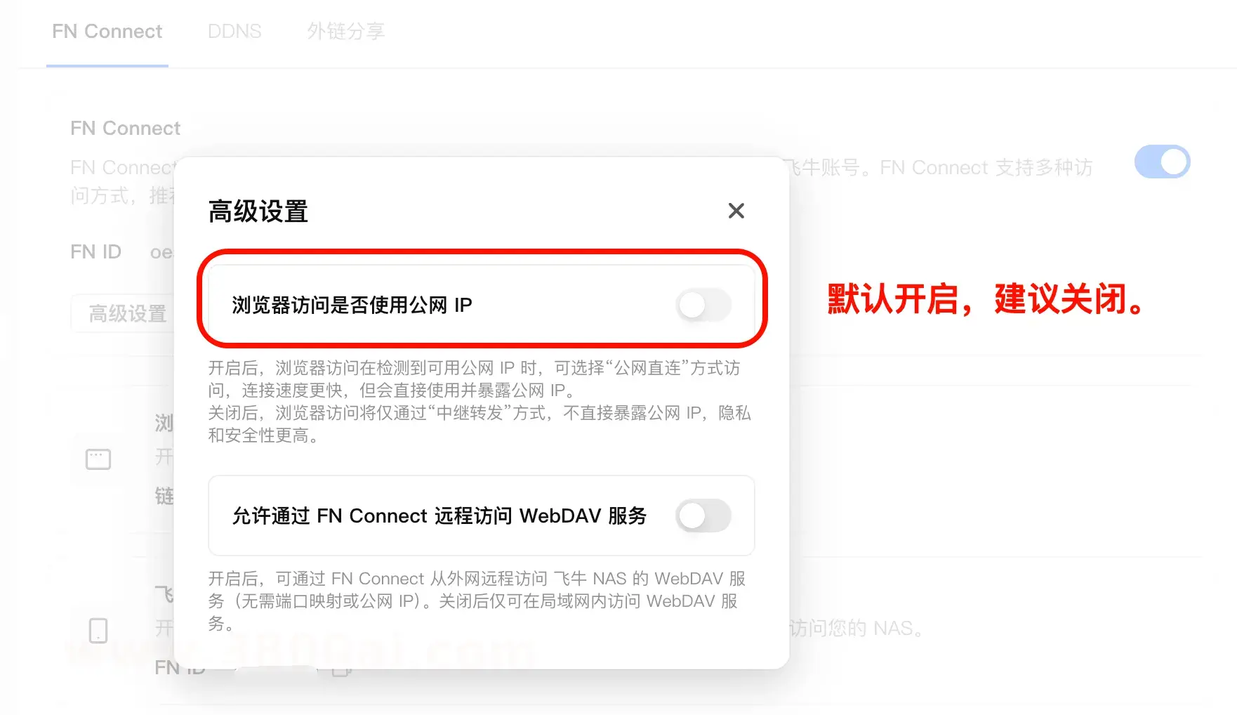Screen dimensions: 1237x715
Task: Click the 高级设置 dialog title
Action: [x=258, y=211]
